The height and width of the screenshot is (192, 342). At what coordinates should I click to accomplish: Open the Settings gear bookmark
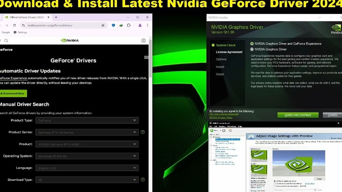(20, 32)
